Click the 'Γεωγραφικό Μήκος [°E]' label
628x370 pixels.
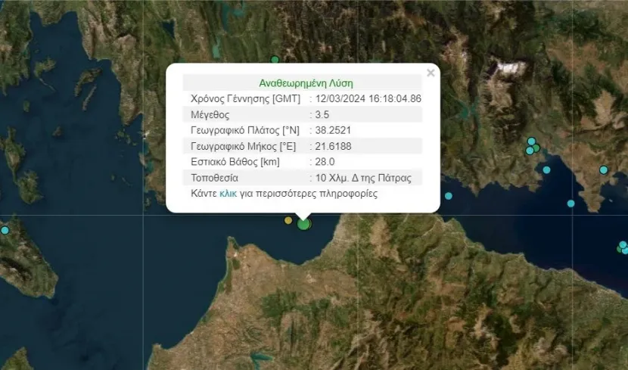pyautogui.click(x=244, y=147)
